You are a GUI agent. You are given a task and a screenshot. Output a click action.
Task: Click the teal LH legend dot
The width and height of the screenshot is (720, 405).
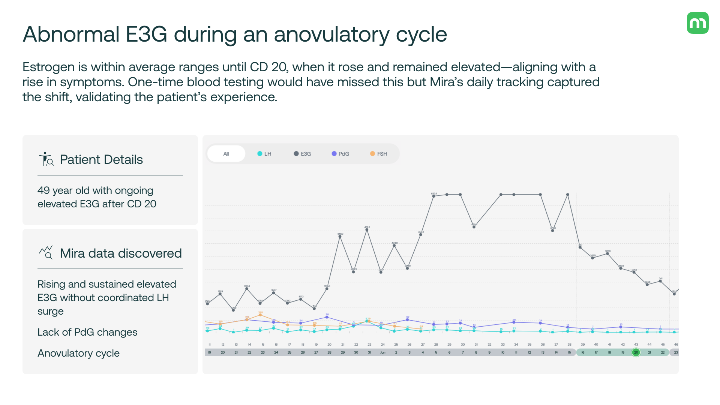[x=259, y=154]
